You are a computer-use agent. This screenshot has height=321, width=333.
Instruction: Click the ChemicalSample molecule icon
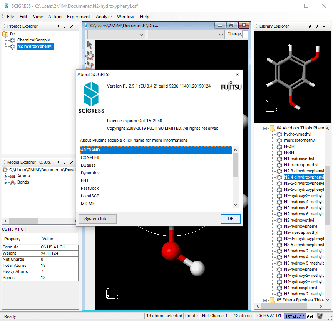13,40
